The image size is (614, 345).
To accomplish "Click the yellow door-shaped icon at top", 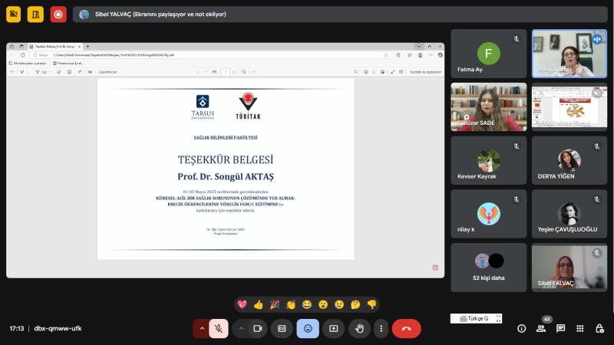I will click(35, 15).
